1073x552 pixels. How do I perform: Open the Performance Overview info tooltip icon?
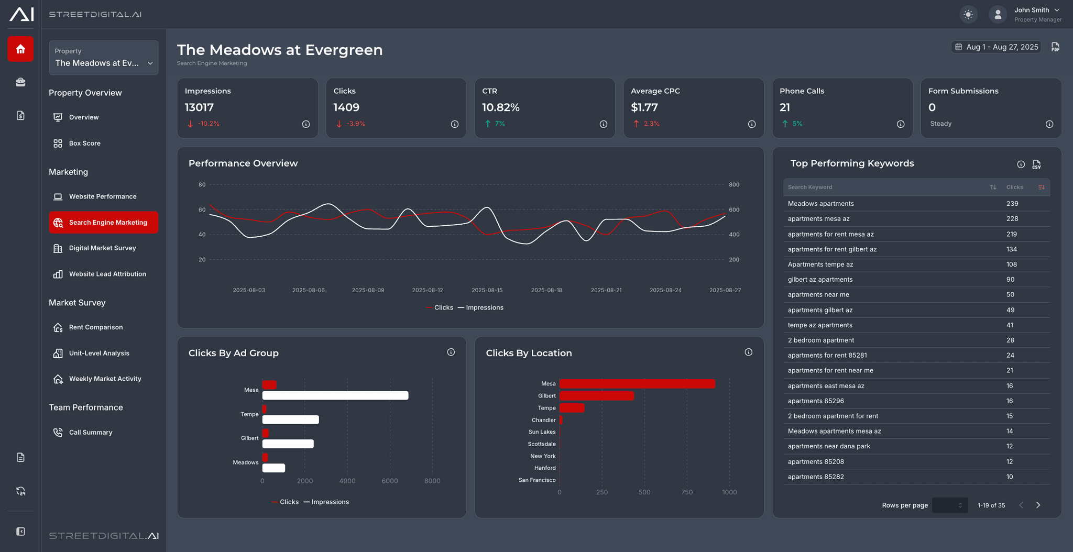click(1021, 164)
